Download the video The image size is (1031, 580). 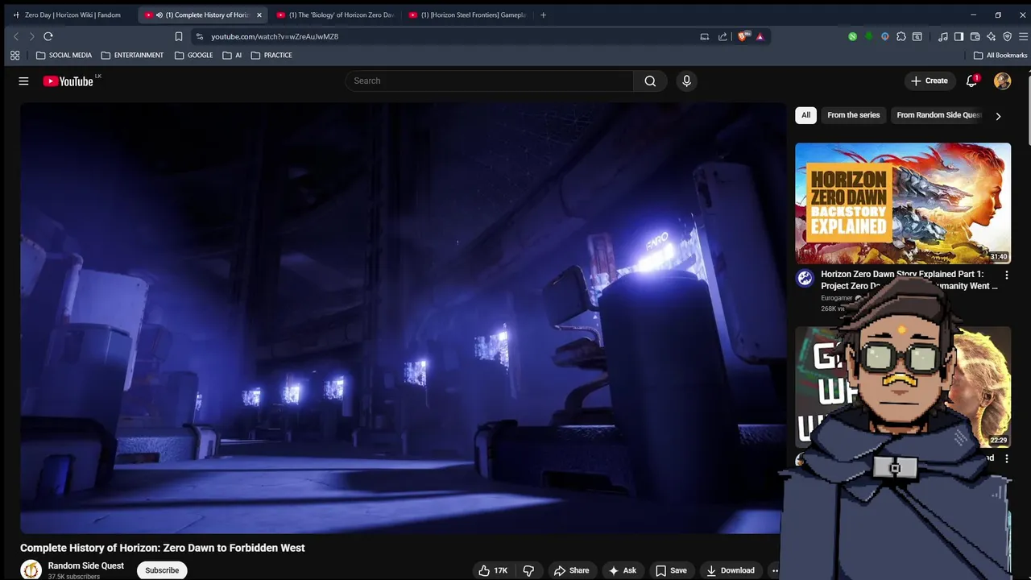point(731,570)
